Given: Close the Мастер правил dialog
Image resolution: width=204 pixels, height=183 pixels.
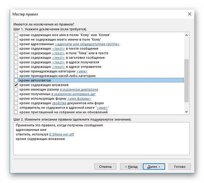Looking at the screenshot, I should [x=189, y=14].
